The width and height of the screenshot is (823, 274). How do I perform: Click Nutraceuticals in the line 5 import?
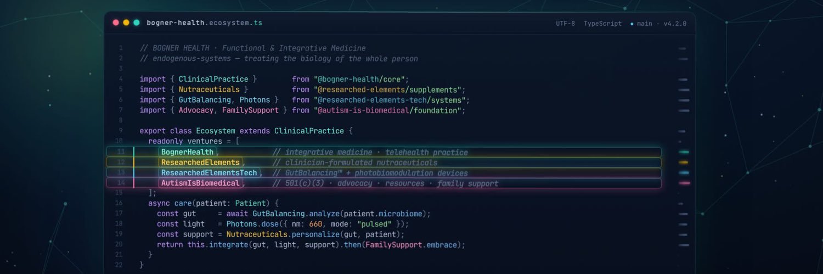209,90
